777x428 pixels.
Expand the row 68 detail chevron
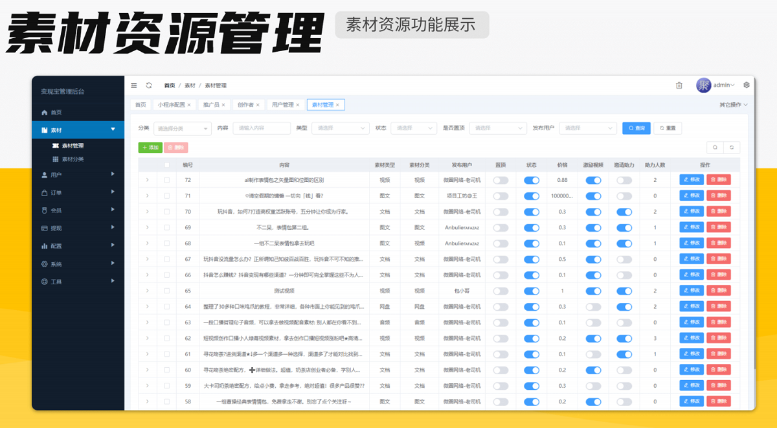click(x=147, y=243)
